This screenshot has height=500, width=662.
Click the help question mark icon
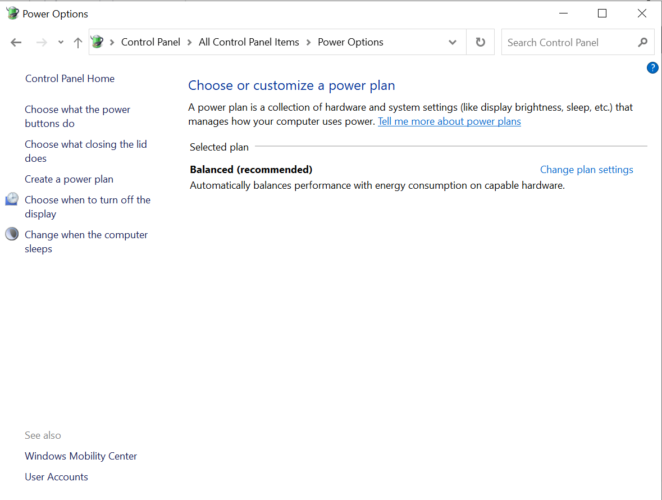(652, 68)
